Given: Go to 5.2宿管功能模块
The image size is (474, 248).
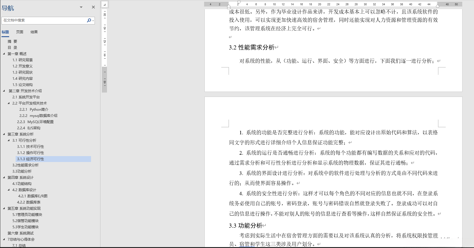Looking at the screenshot, I should pos(25,221).
